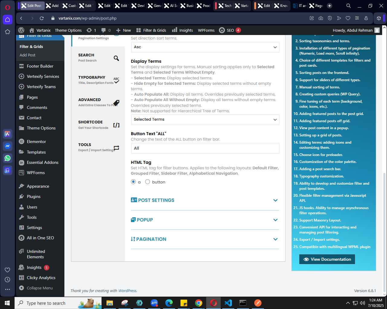This screenshot has height=309, width=387.
Task: Open Zoom from the taskbar
Action: coord(154,303)
